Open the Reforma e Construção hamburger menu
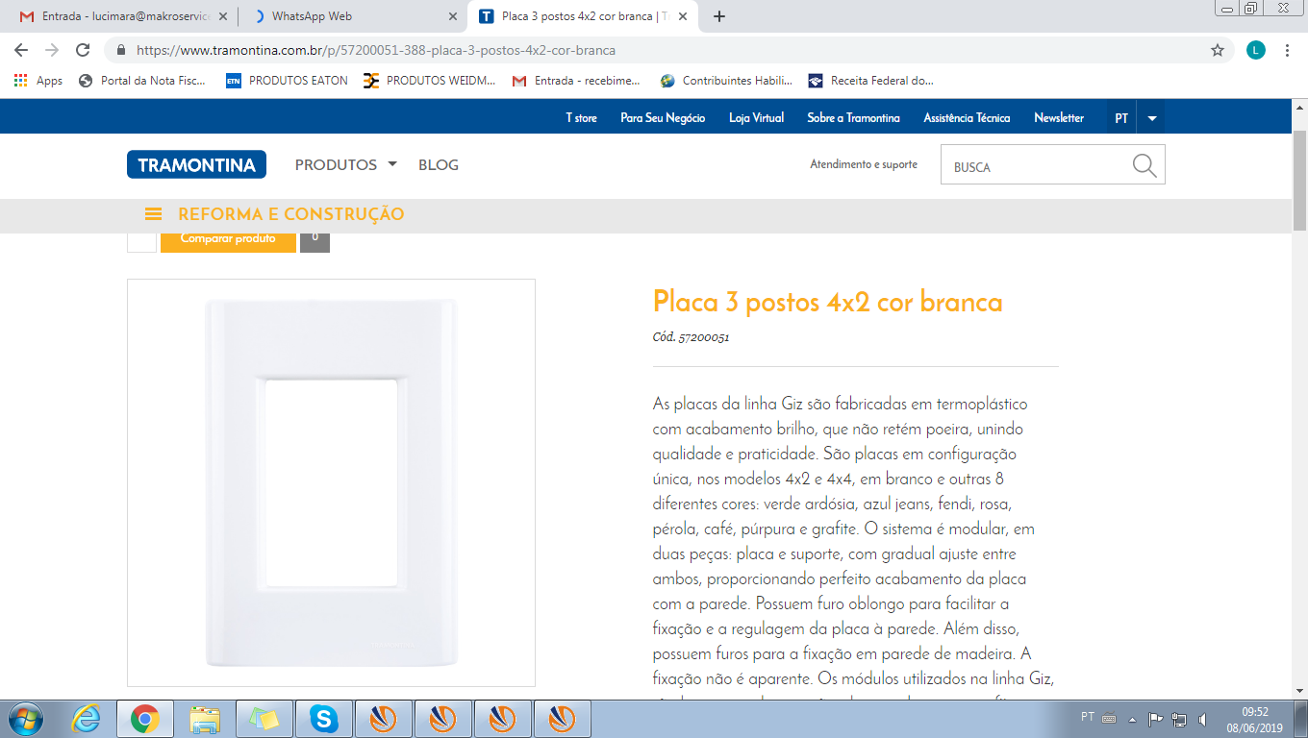The image size is (1308, 738). point(153,214)
